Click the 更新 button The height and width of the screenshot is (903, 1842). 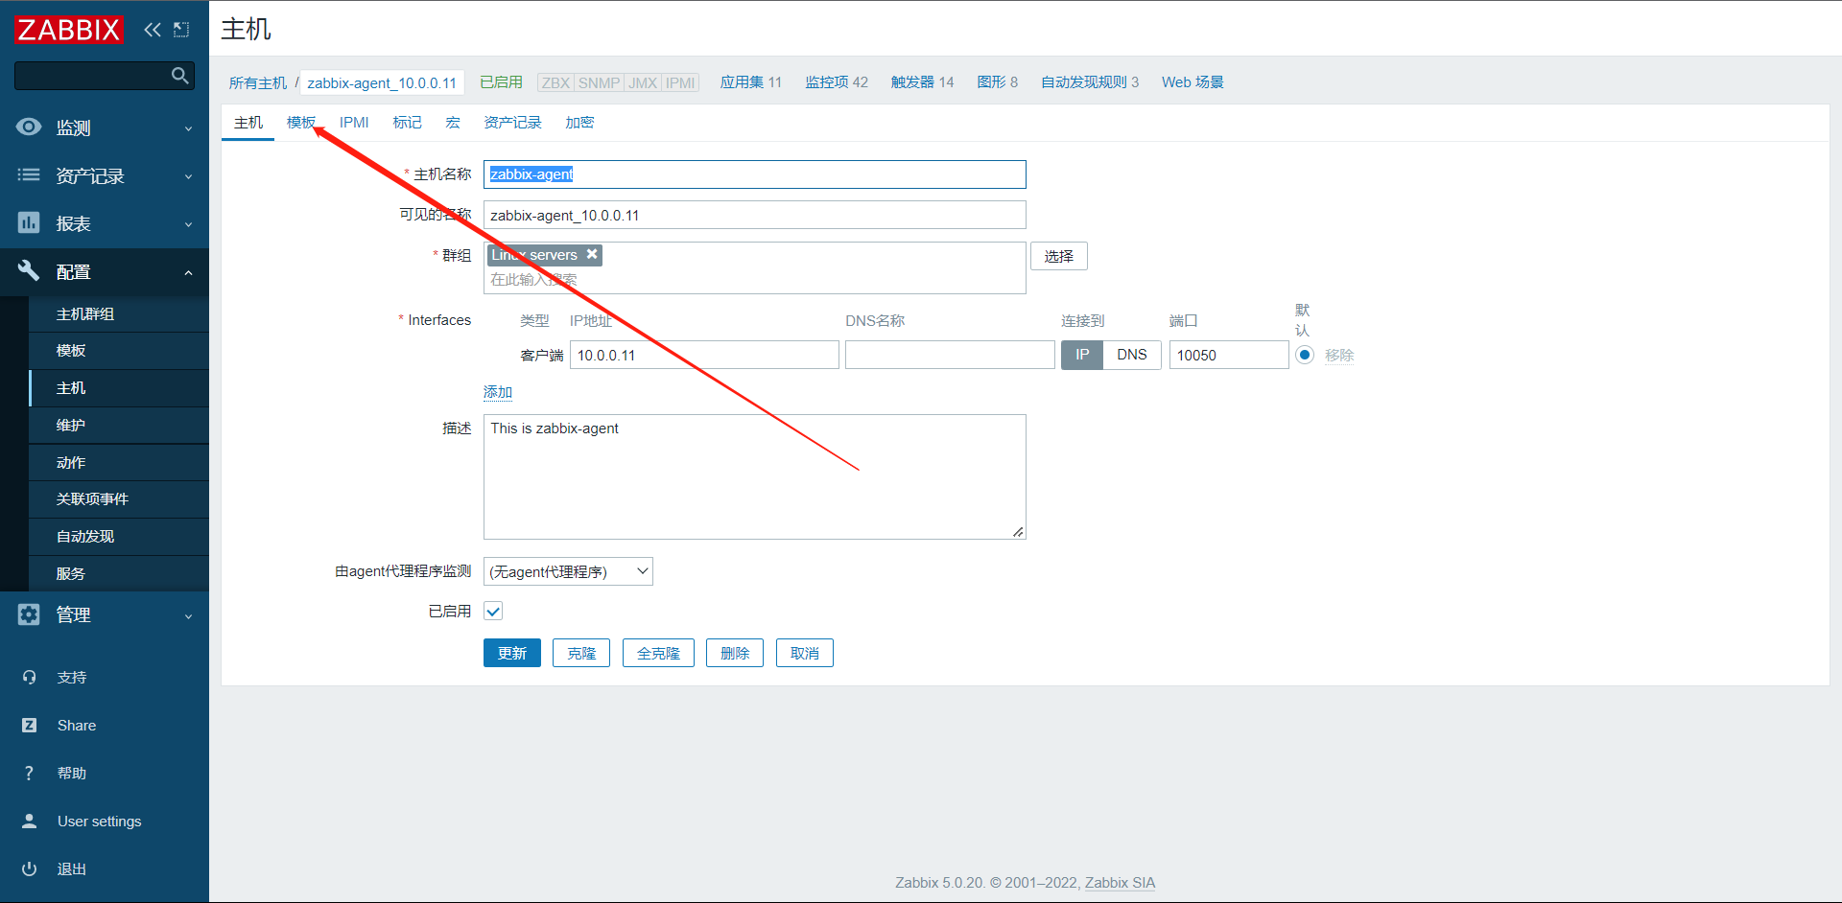pyautogui.click(x=512, y=653)
